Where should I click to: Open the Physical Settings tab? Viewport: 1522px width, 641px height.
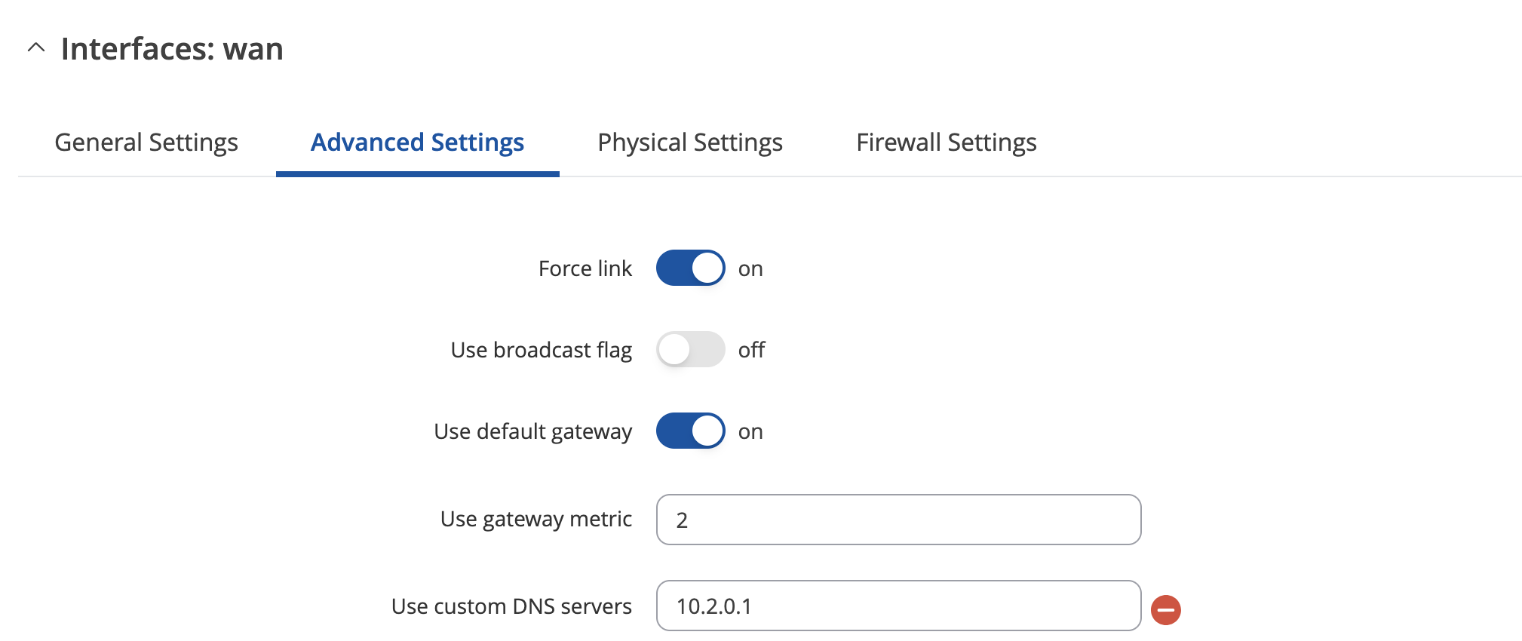point(690,143)
